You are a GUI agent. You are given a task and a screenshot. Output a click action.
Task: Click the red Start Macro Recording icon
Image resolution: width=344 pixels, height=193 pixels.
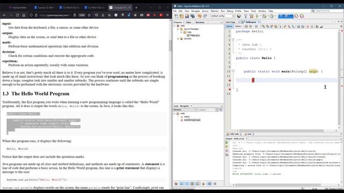pyautogui.click(x=307, y=26)
